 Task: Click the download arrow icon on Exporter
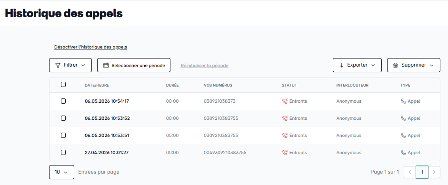point(341,65)
